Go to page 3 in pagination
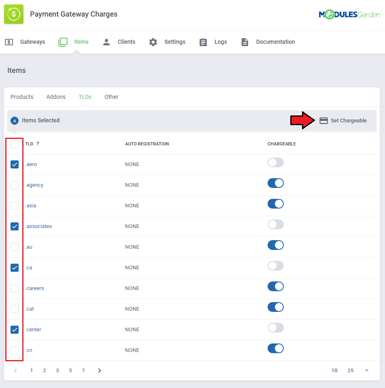The height and width of the screenshot is (388, 385). (x=57, y=371)
